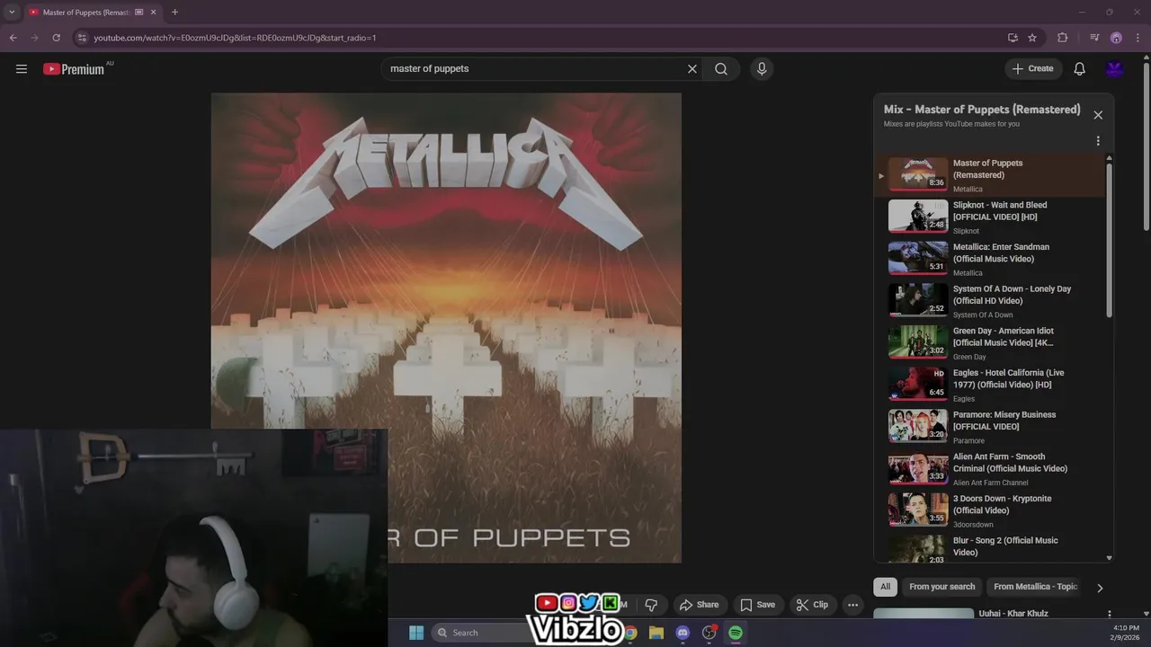
Task: Open the media control icon in the browser toolbar
Action: pyautogui.click(x=1094, y=38)
